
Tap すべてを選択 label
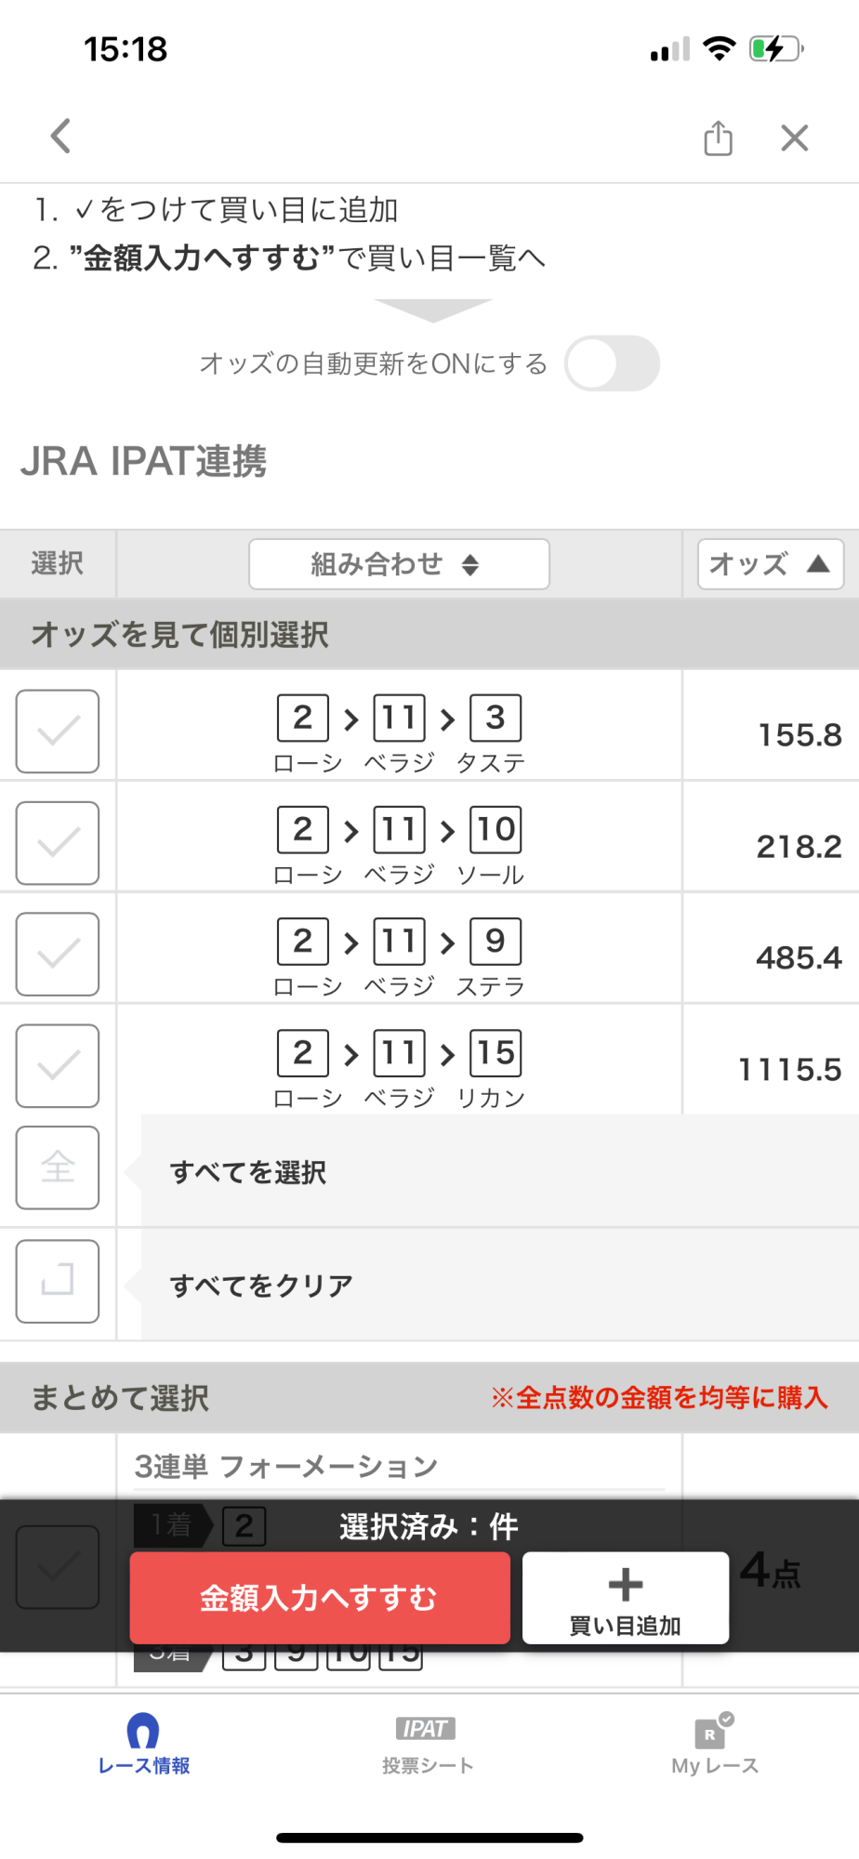point(248,1173)
